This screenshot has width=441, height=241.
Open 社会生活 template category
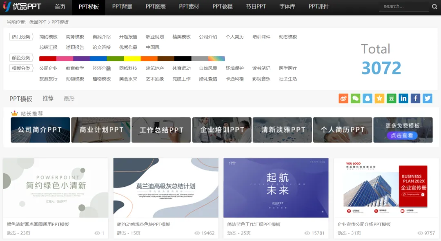coord(288,79)
